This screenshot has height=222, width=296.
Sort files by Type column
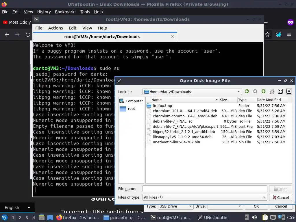click(246, 100)
